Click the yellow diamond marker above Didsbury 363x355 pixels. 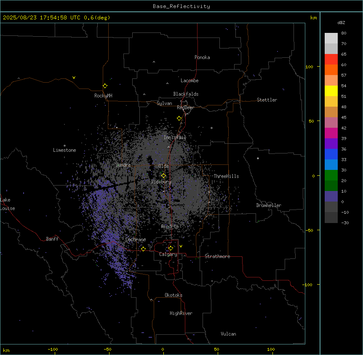163,176
